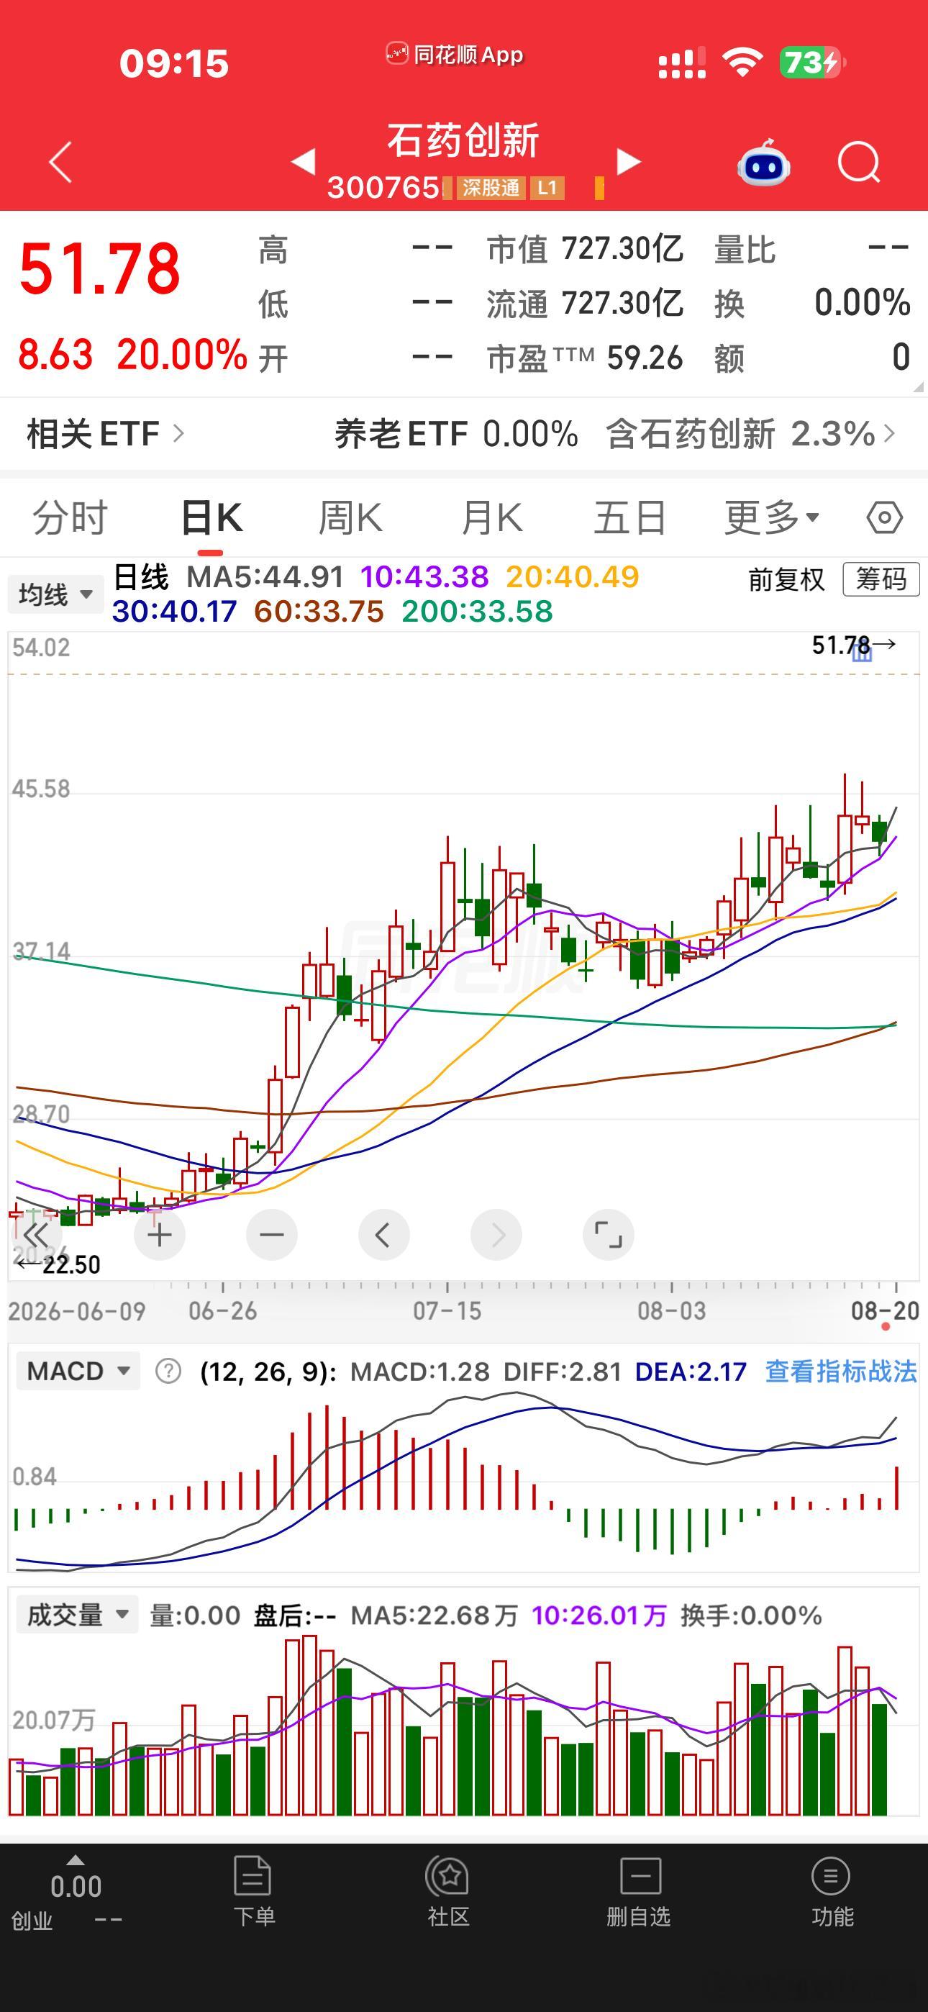This screenshot has width=928, height=2012.
Task: Tap the blue 30:40.17 MA label
Action: (x=174, y=612)
